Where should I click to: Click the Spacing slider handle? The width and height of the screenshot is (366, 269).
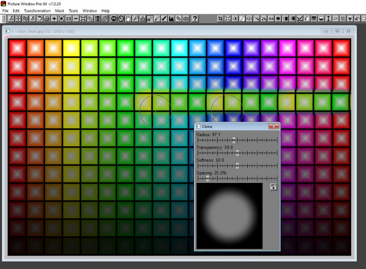[207, 178]
